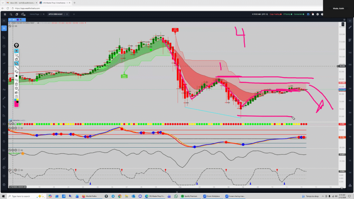This screenshot has height=199, width=354.
Task: Select the arrow pointer annotation tool
Action: tap(16, 55)
